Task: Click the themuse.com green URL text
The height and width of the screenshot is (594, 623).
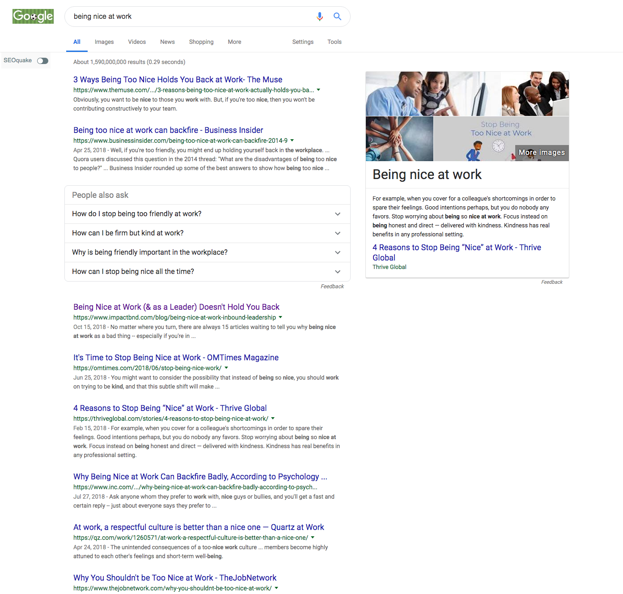Action: click(194, 90)
